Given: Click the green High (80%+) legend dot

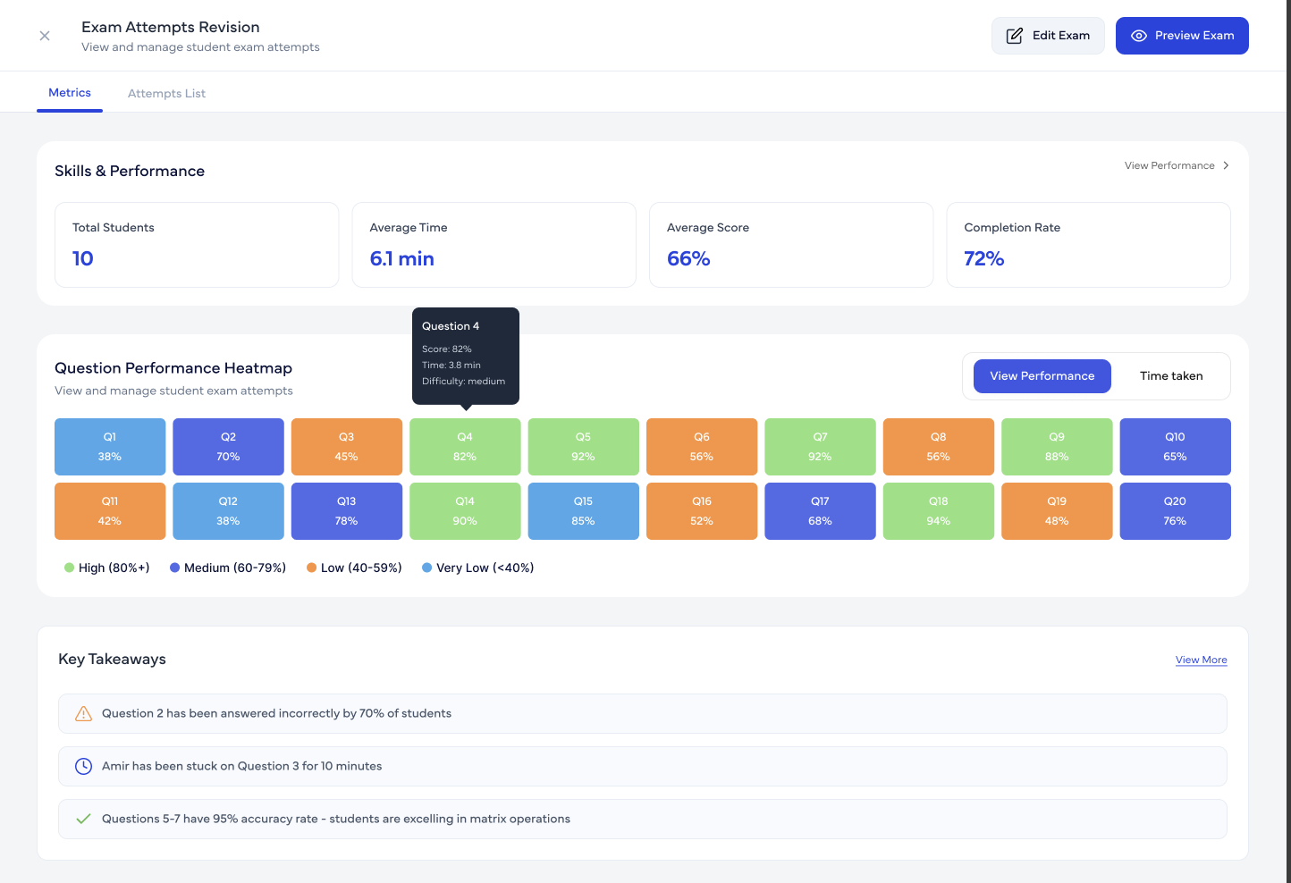Looking at the screenshot, I should 69,568.
